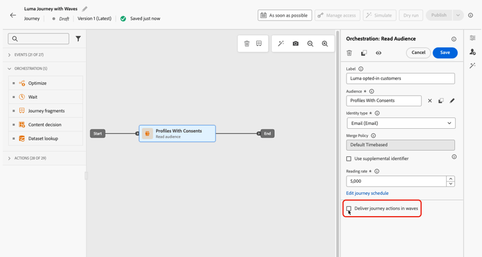482x257 pixels.
Task: Select the Wait orchestration item
Action: click(x=46, y=97)
